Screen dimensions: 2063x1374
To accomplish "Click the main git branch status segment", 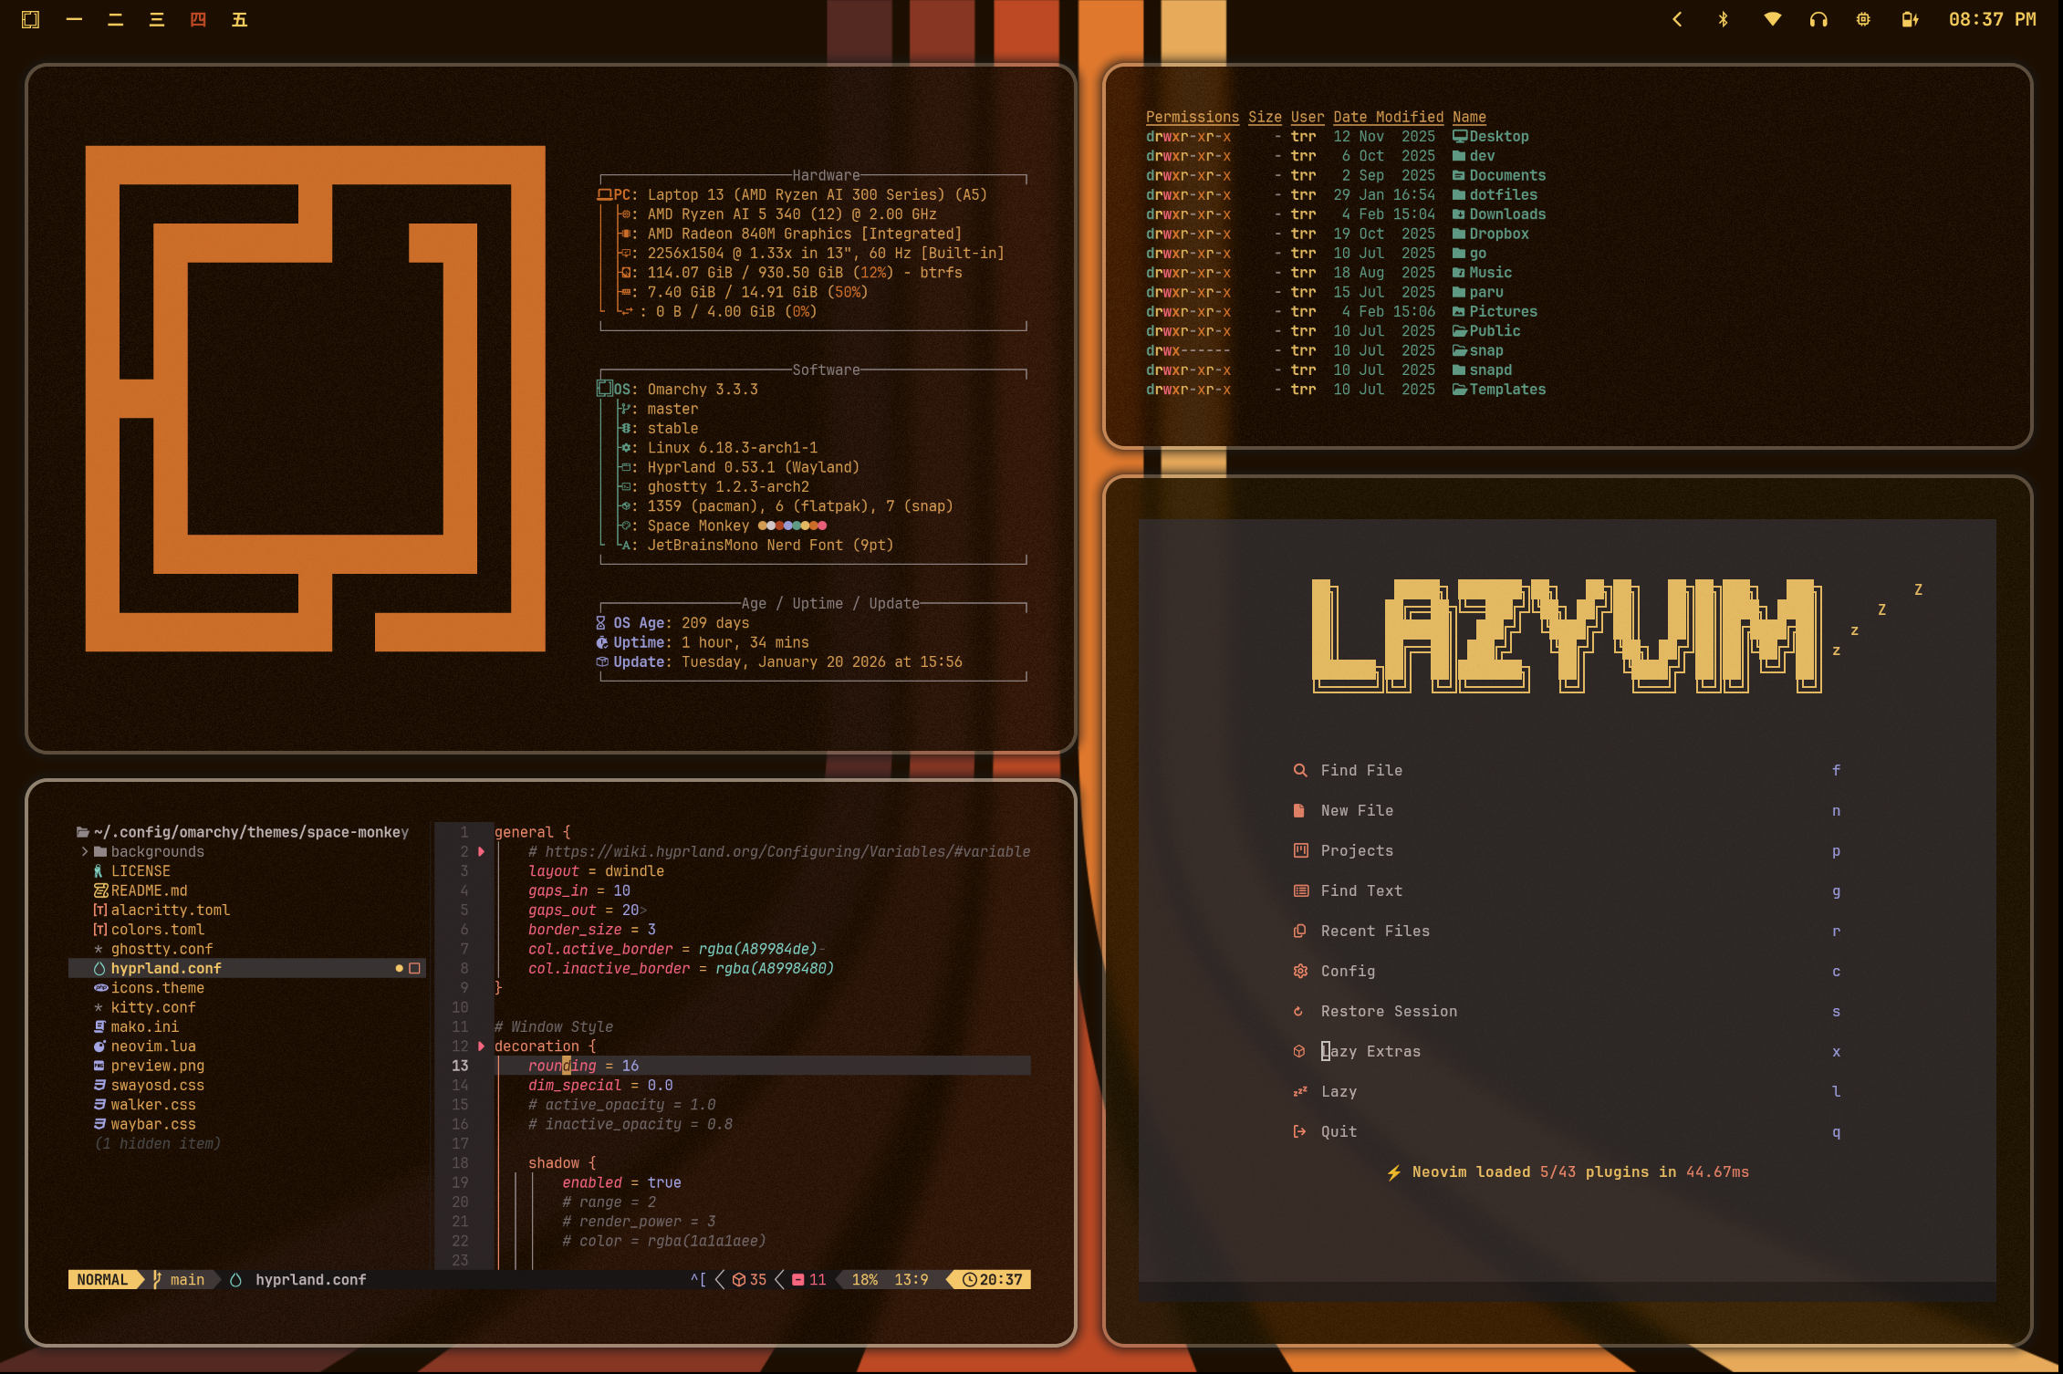I will click(x=179, y=1279).
